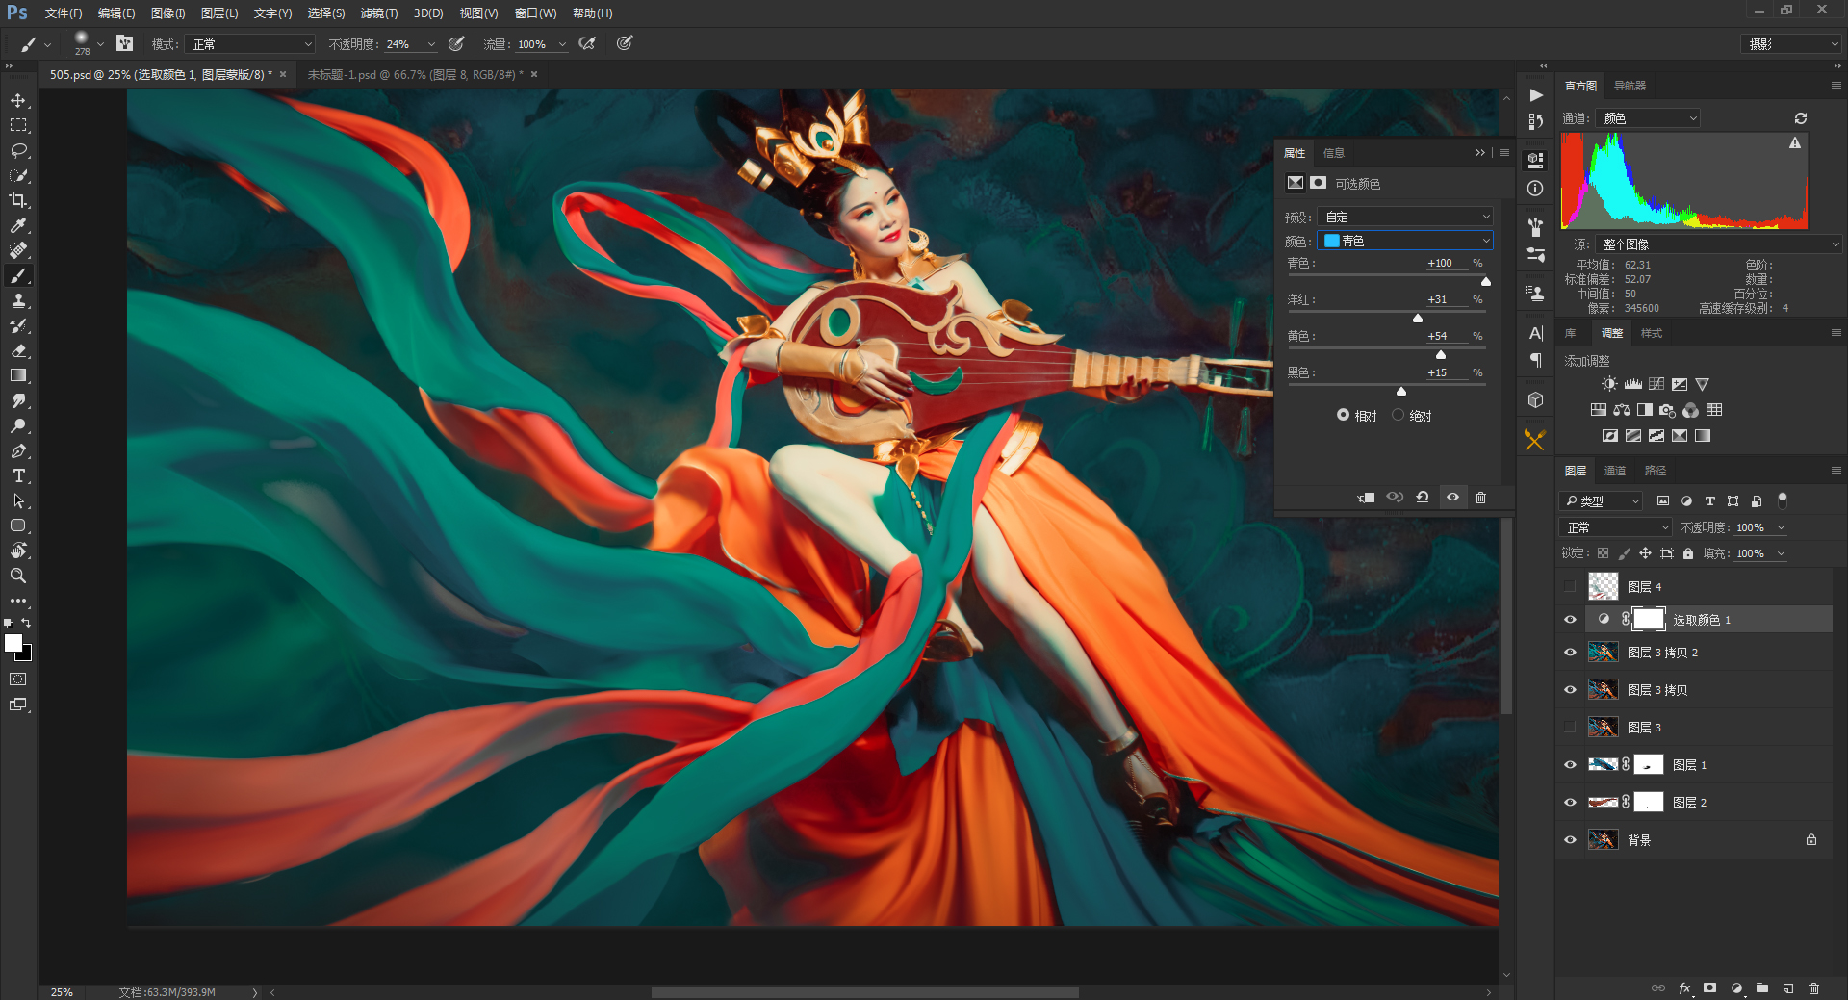Toggle adjustment visibility in Properties panel
Screen dimensions: 1848x1000
[1452, 498]
